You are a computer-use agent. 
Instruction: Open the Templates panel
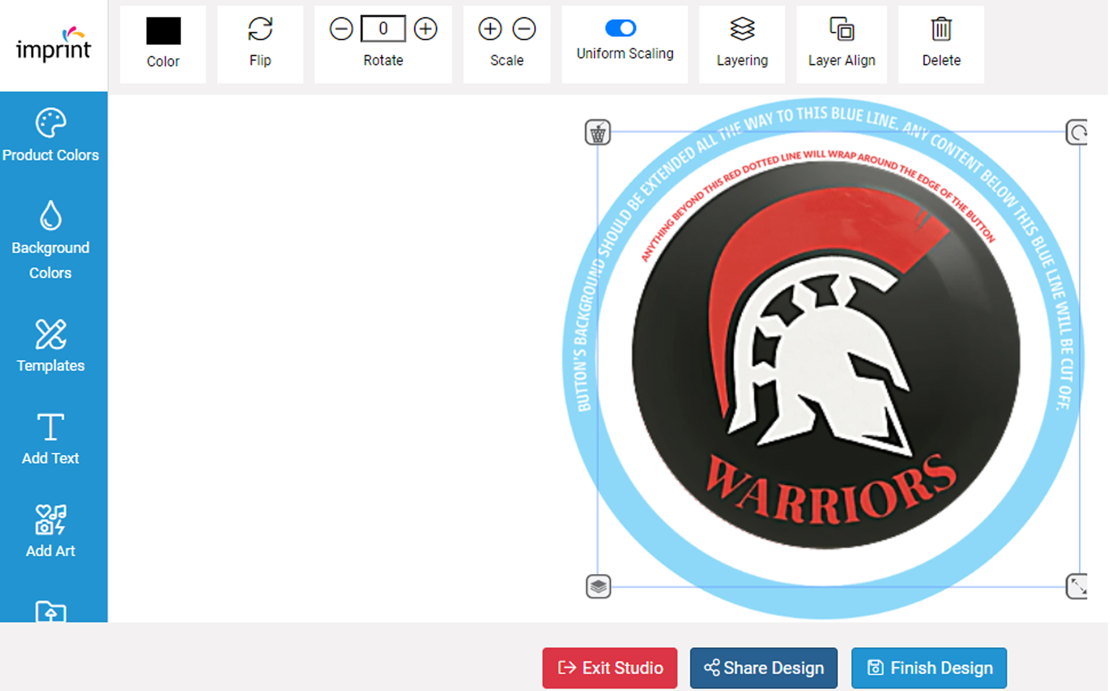click(51, 346)
